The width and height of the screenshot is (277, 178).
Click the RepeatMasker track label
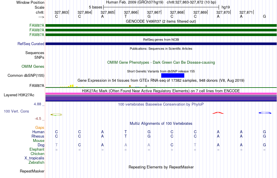32,171
